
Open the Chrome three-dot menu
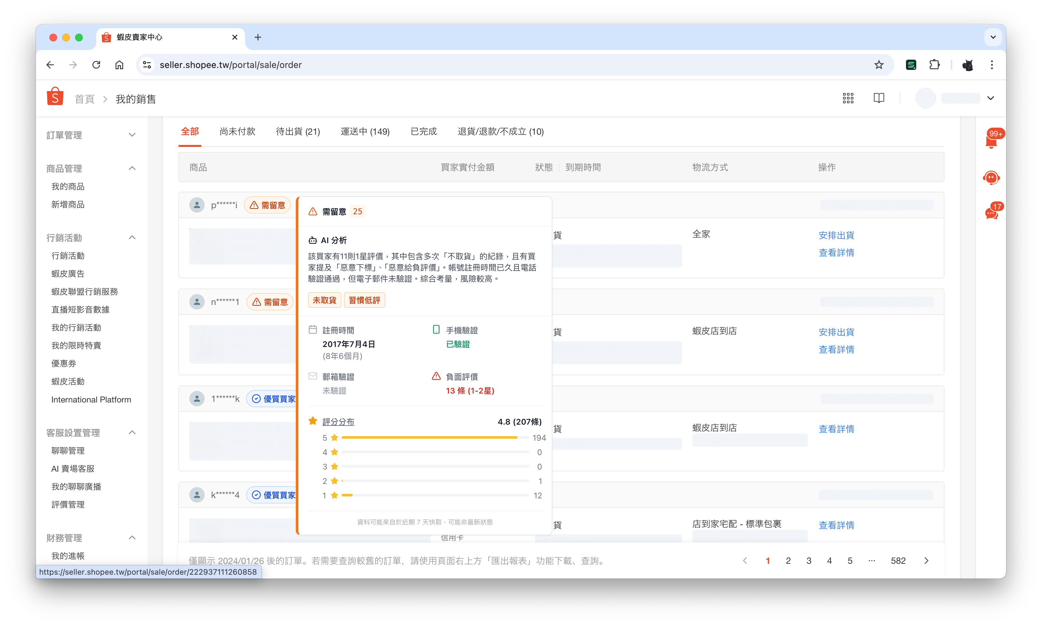click(x=992, y=65)
